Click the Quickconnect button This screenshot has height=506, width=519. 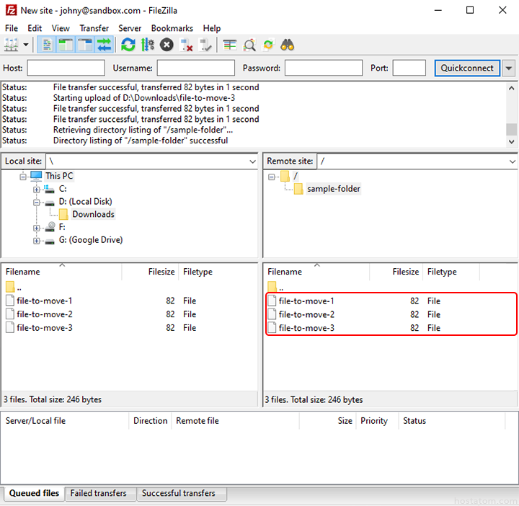pyautogui.click(x=467, y=68)
